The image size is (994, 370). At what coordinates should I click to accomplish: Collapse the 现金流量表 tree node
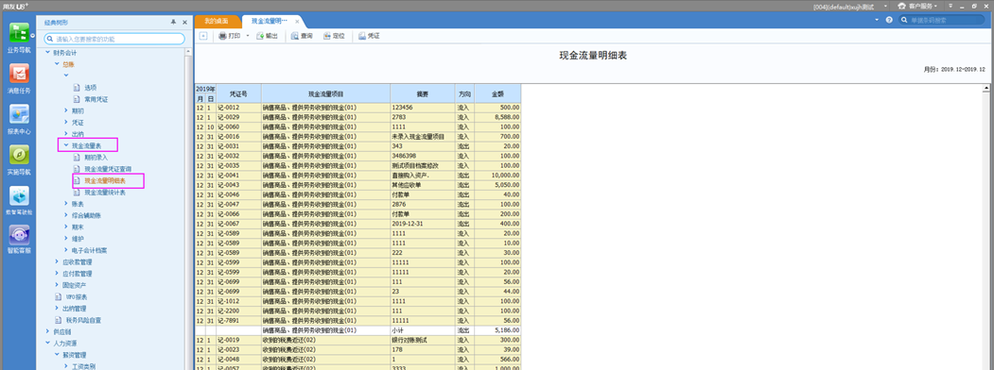[x=65, y=145]
